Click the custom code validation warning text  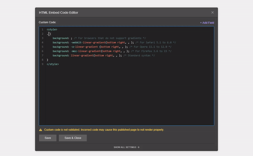[x=104, y=130]
